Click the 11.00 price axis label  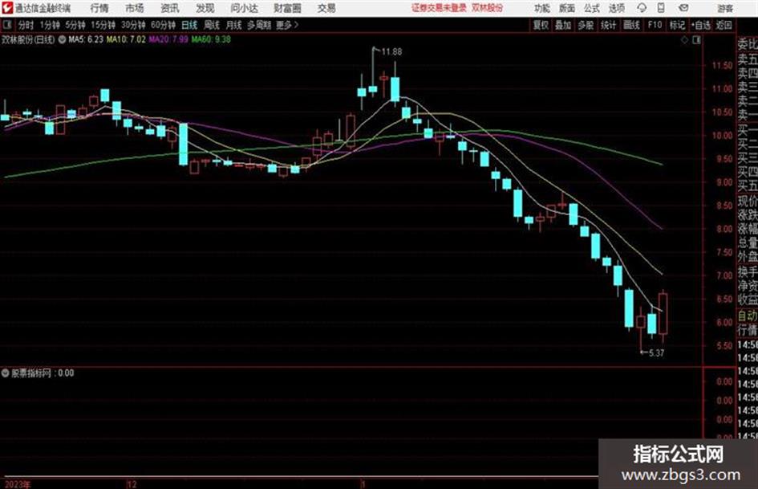[x=722, y=88]
